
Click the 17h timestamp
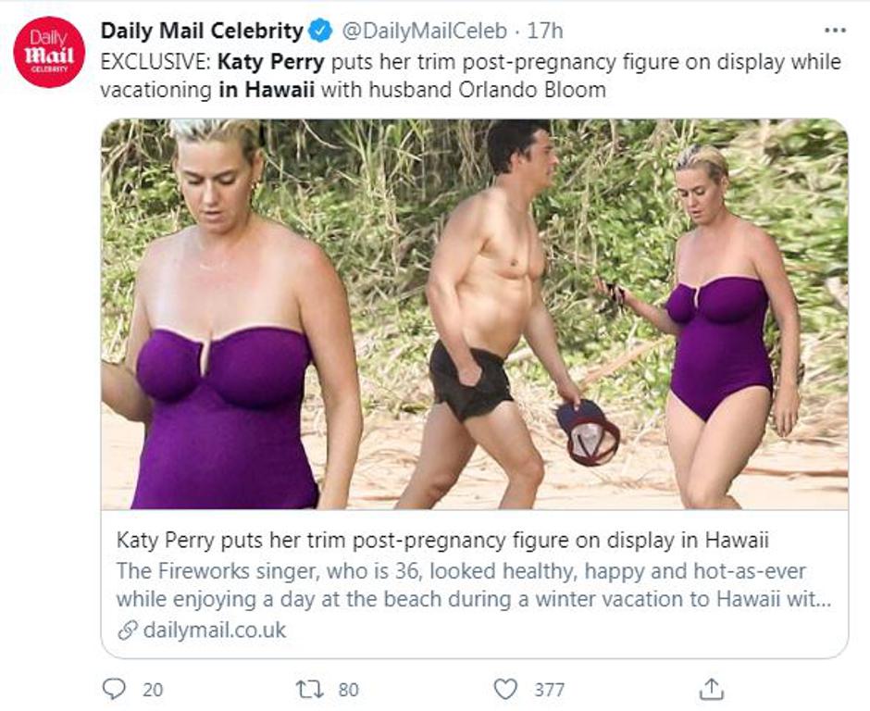click(x=545, y=28)
